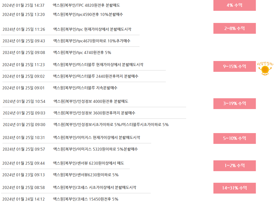Click the 2024년 01월 23일 09:13 timestamp
The width and height of the screenshot is (274, 203).
(x=24, y=175)
